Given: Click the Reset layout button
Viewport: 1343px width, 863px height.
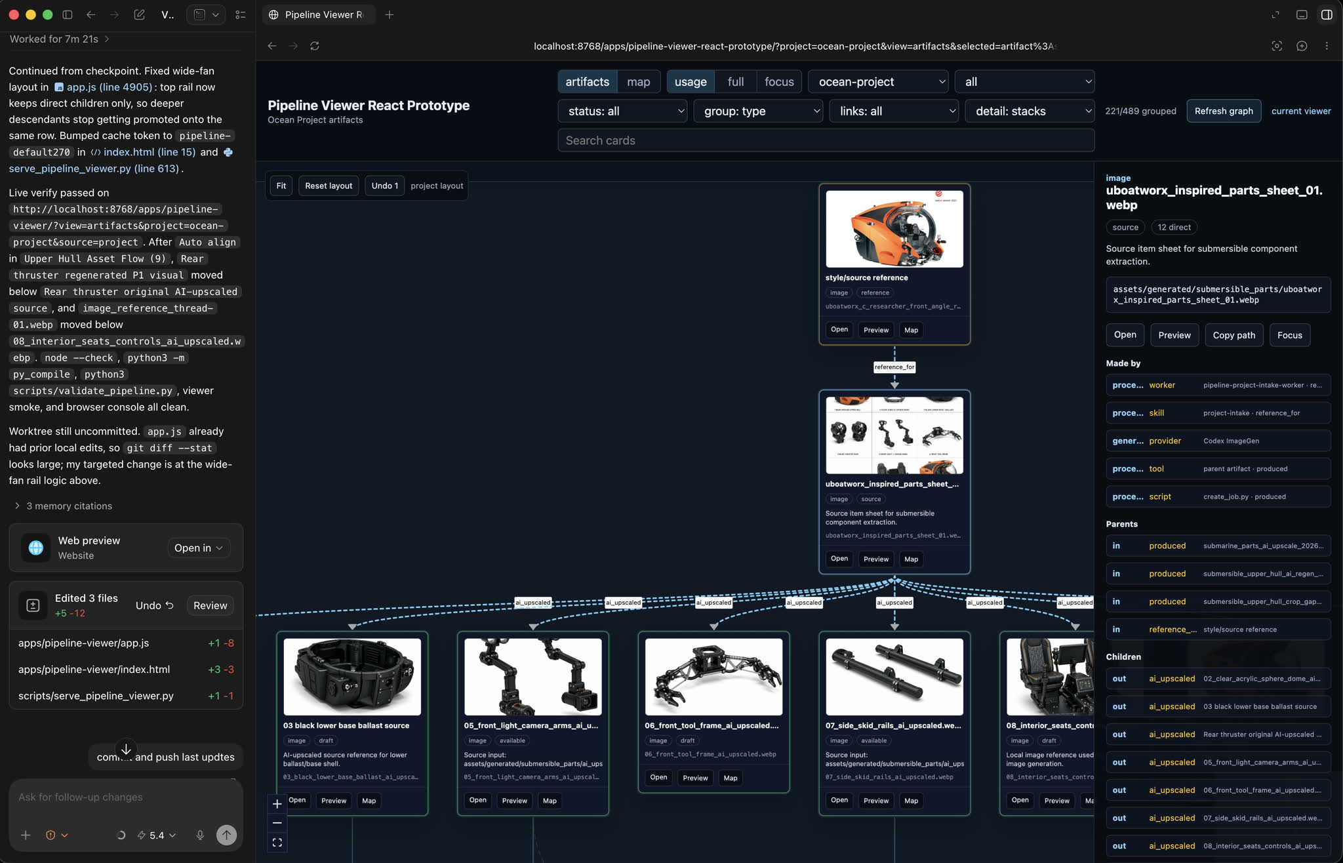Looking at the screenshot, I should [x=329, y=186].
